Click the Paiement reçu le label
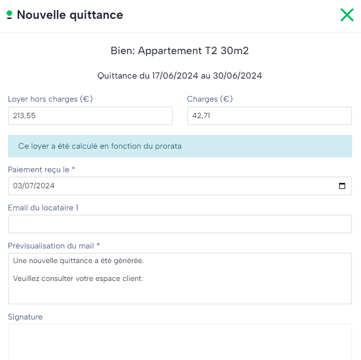 pos(41,169)
